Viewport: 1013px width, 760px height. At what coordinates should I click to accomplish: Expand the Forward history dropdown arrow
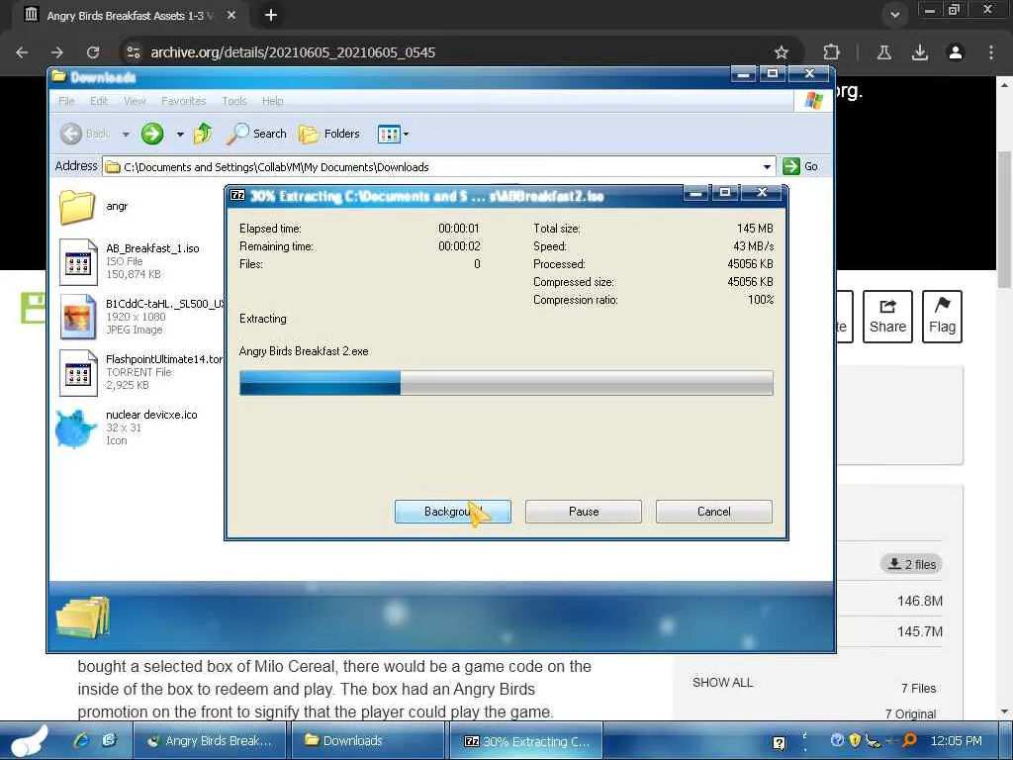point(180,135)
